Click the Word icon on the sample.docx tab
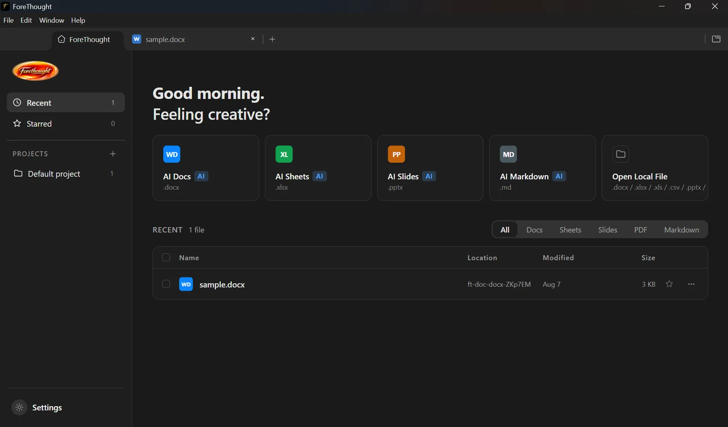The image size is (728, 427). 136,39
